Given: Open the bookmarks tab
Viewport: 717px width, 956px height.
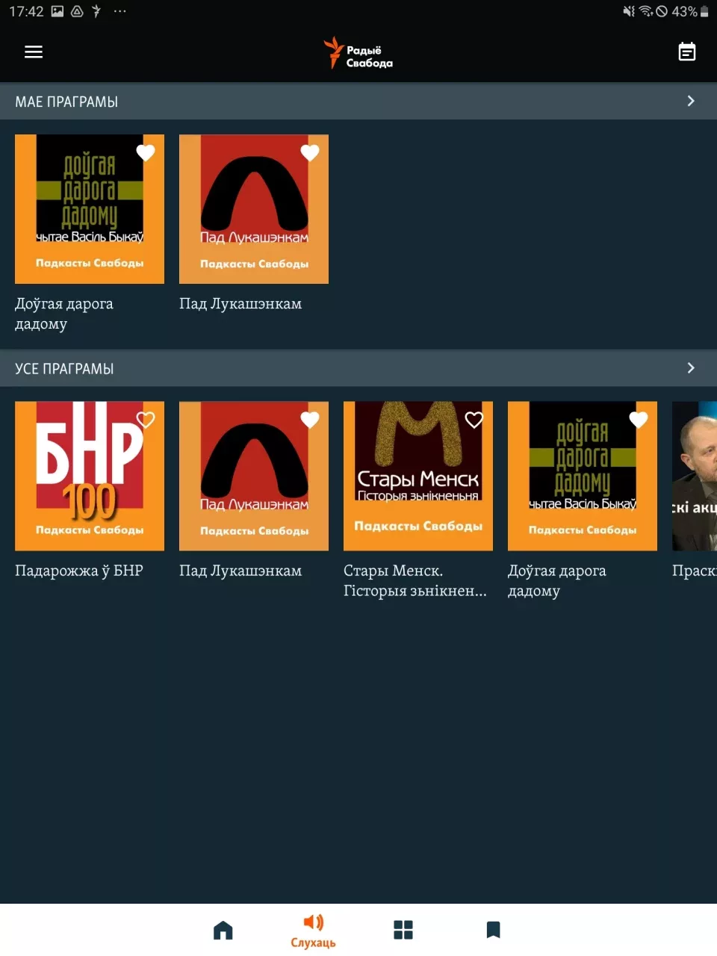Looking at the screenshot, I should pyautogui.click(x=493, y=930).
